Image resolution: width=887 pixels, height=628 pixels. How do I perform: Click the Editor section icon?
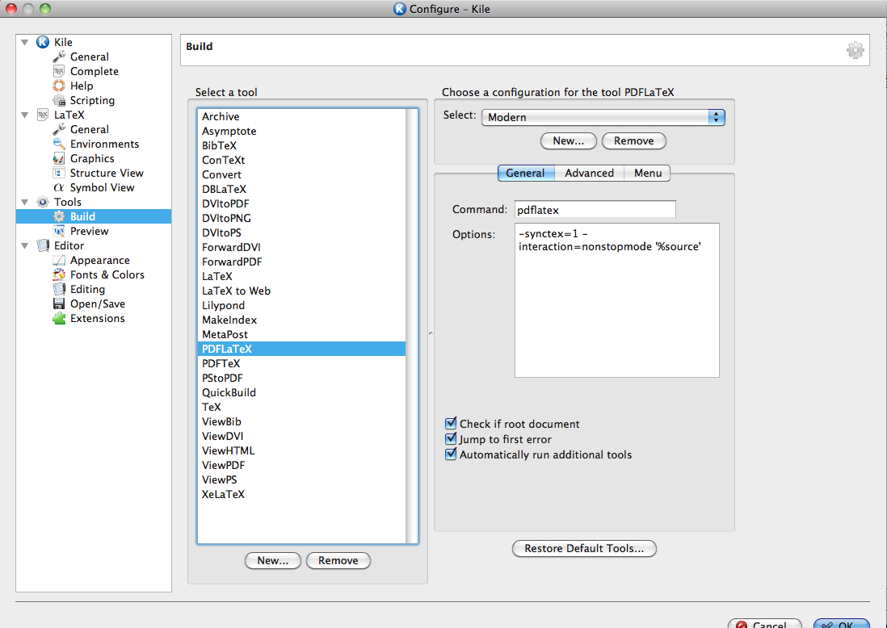click(x=43, y=245)
